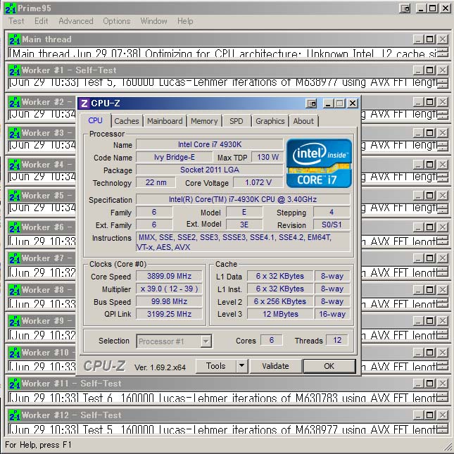Open the Processor #1 selection dropdown
The height and width of the screenshot is (454, 454).
206,341
